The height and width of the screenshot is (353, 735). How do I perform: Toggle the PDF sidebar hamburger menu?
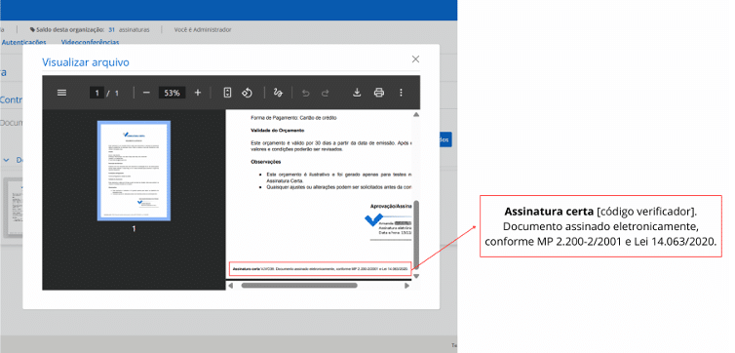[61, 93]
